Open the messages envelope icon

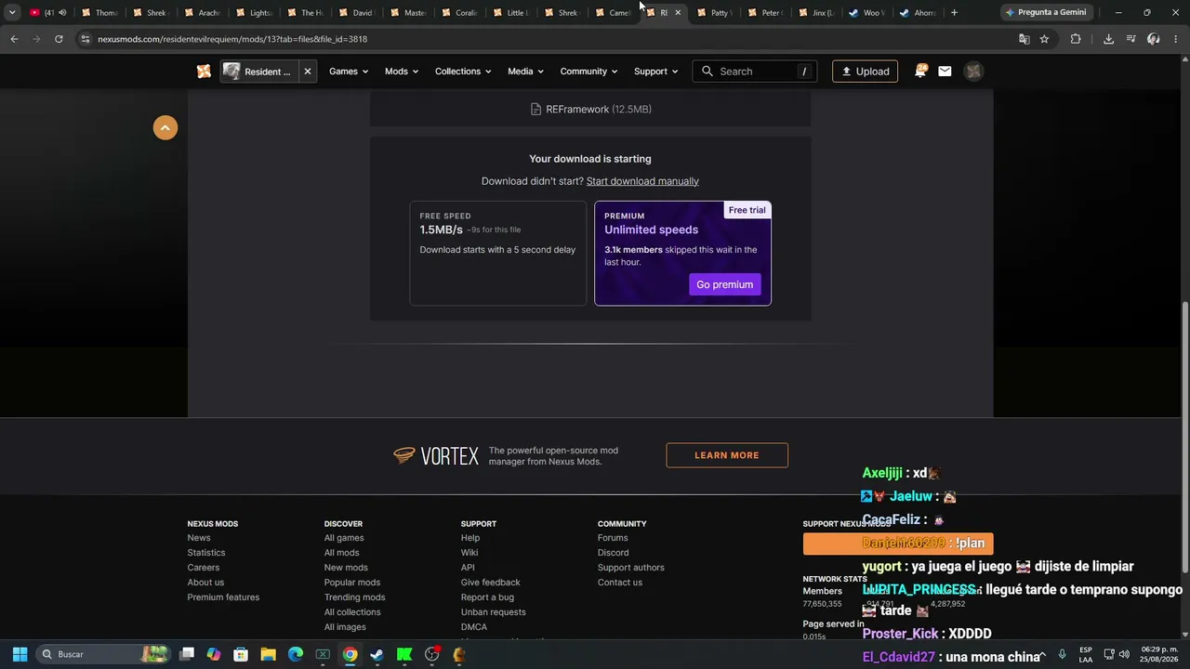click(x=945, y=72)
